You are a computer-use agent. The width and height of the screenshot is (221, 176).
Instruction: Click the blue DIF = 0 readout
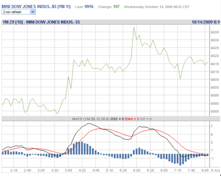click(146, 119)
